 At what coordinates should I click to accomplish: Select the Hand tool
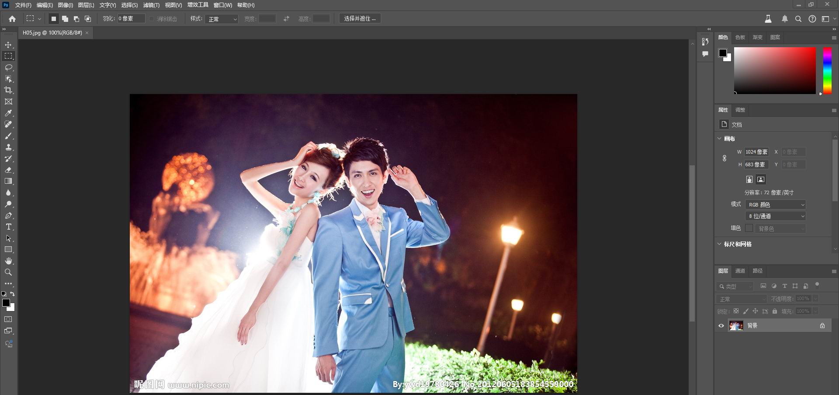(8, 261)
